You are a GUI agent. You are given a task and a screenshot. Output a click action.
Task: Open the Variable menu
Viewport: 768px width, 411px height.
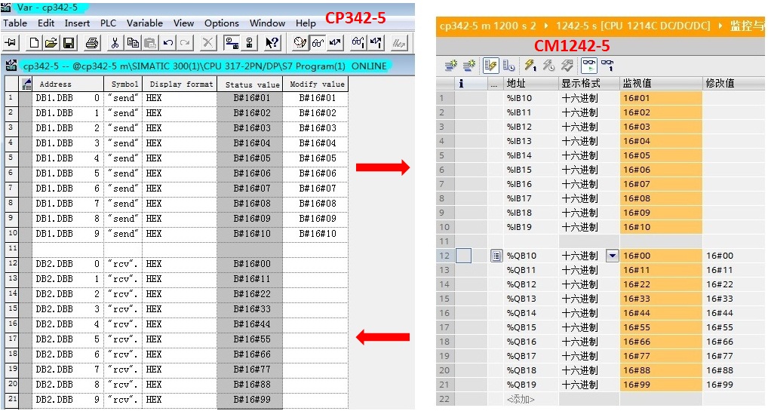145,23
